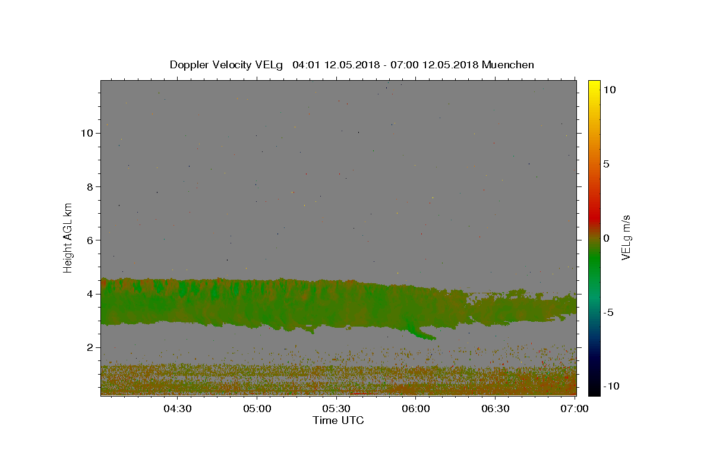The image size is (713, 475).
Task: Click the colorbar tick label 10
Action: pos(609,90)
